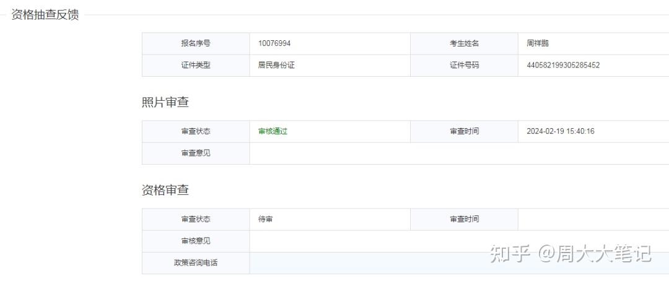This screenshot has height=281, width=669.
Task: Select the 审查意见 label in photo review
Action: click(196, 153)
